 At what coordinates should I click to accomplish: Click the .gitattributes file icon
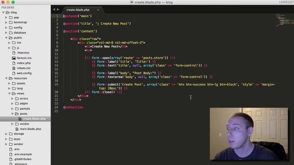(x=11, y=159)
